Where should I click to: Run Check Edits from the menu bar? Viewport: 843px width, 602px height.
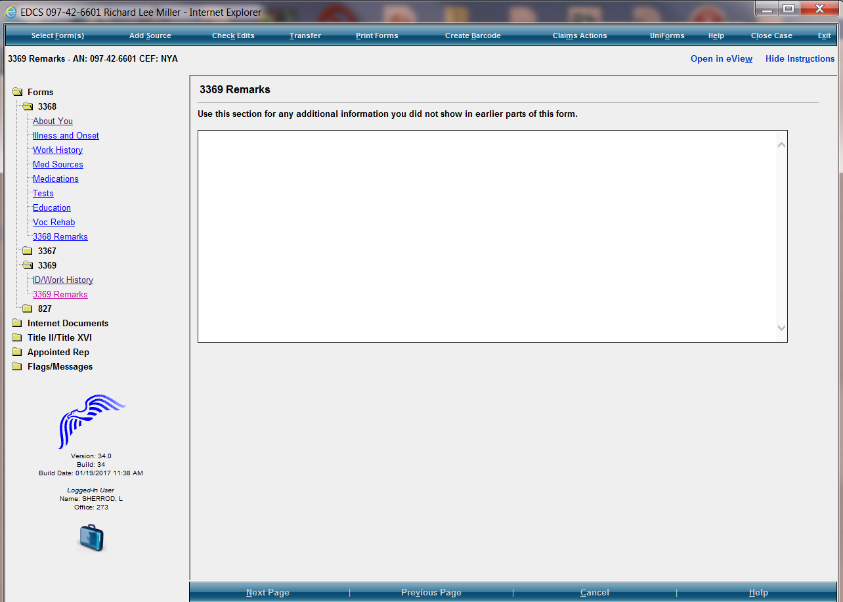pyautogui.click(x=233, y=35)
